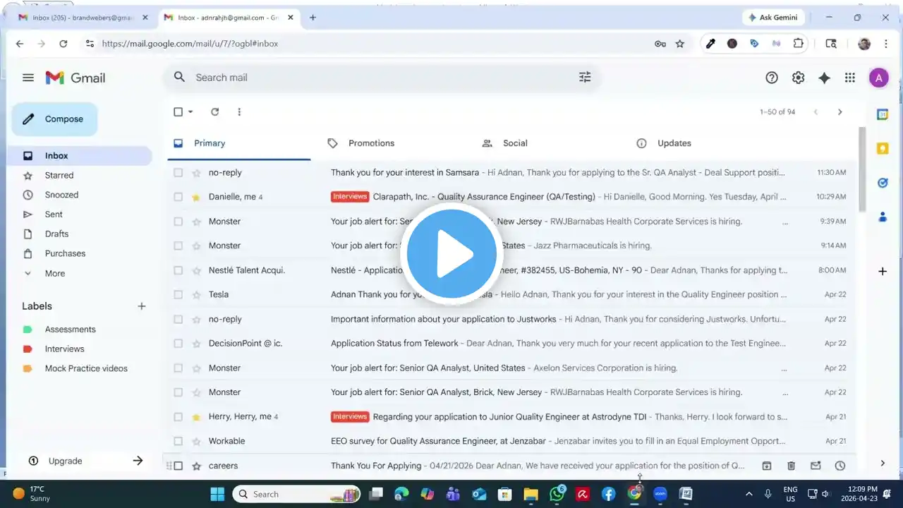The width and height of the screenshot is (903, 508).
Task: Launch Facebook from the taskbar
Action: point(609,494)
